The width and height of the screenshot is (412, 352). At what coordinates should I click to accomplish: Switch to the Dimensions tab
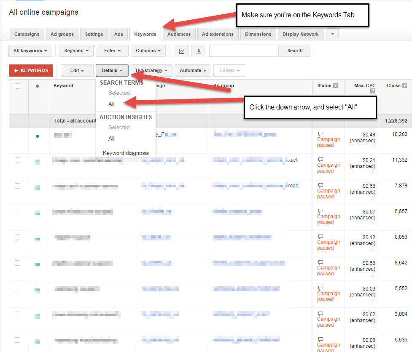pyautogui.click(x=258, y=34)
